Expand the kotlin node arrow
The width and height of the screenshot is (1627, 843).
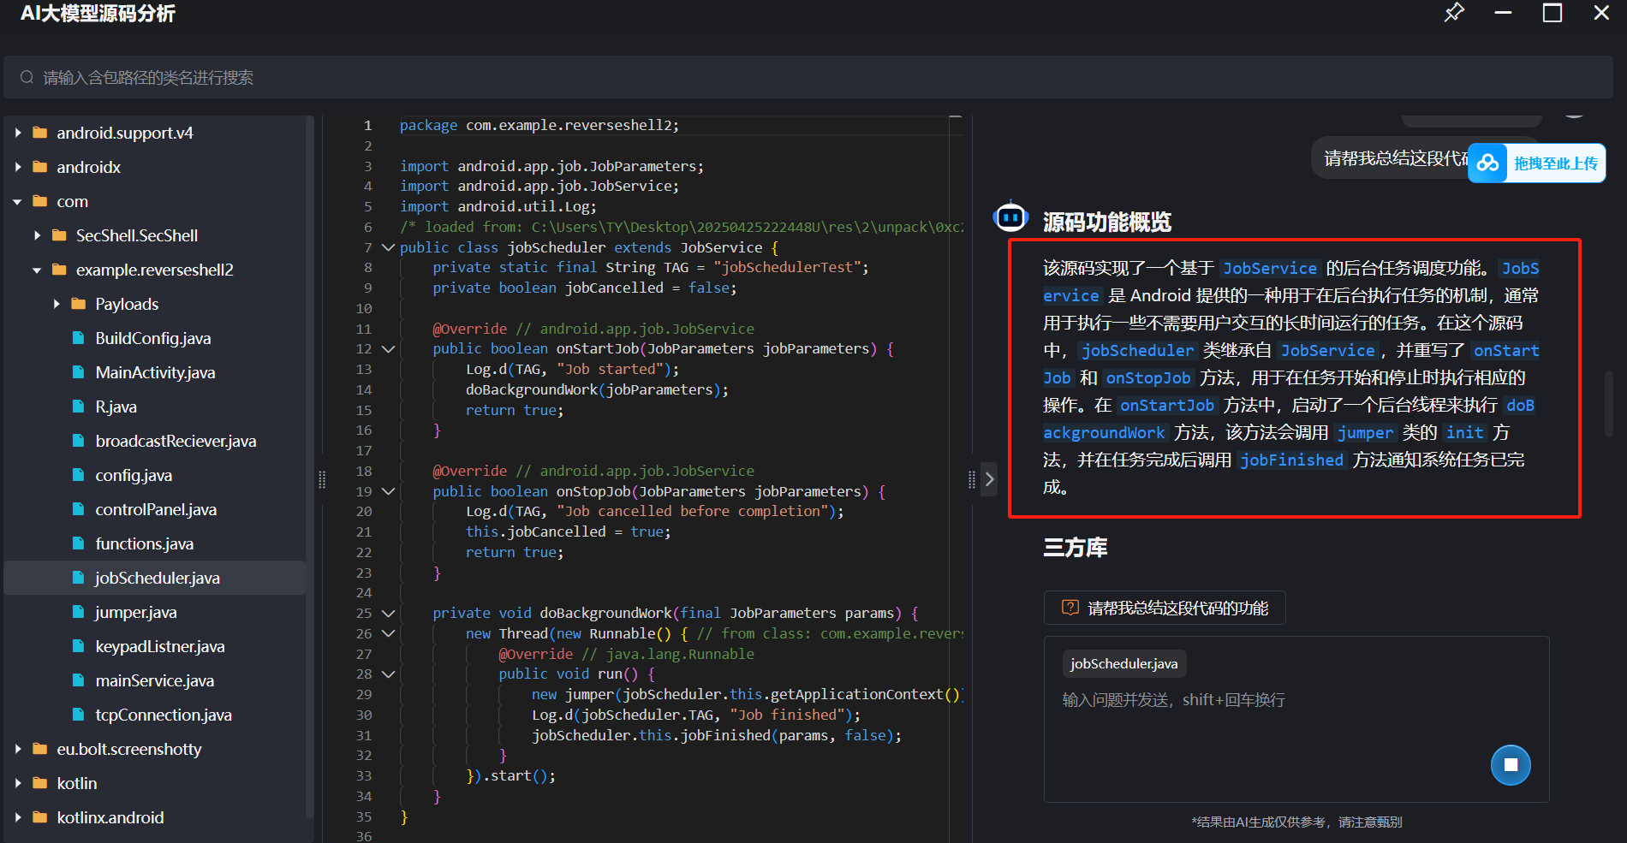point(18,783)
